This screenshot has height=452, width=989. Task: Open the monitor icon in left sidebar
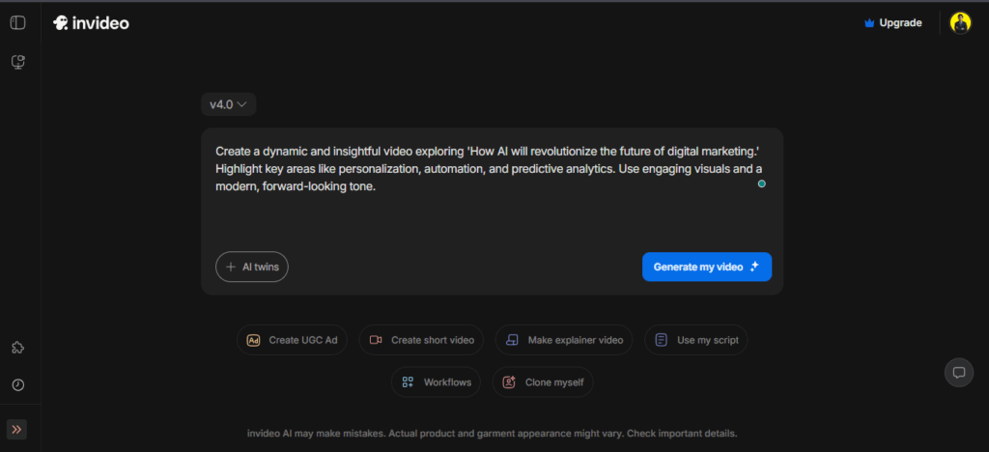tap(17, 62)
